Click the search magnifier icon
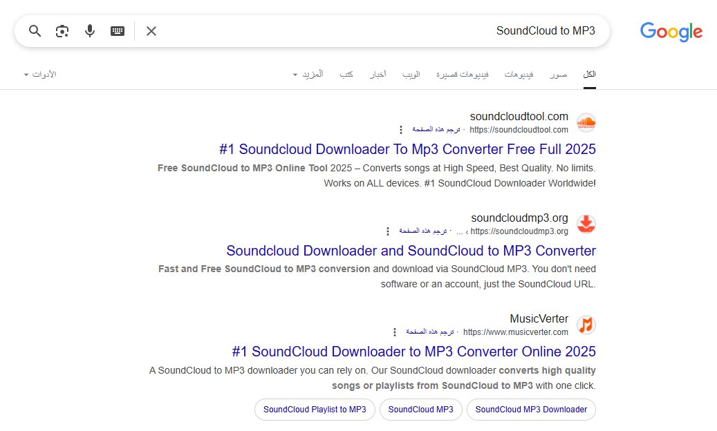717x431 pixels. [x=34, y=30]
